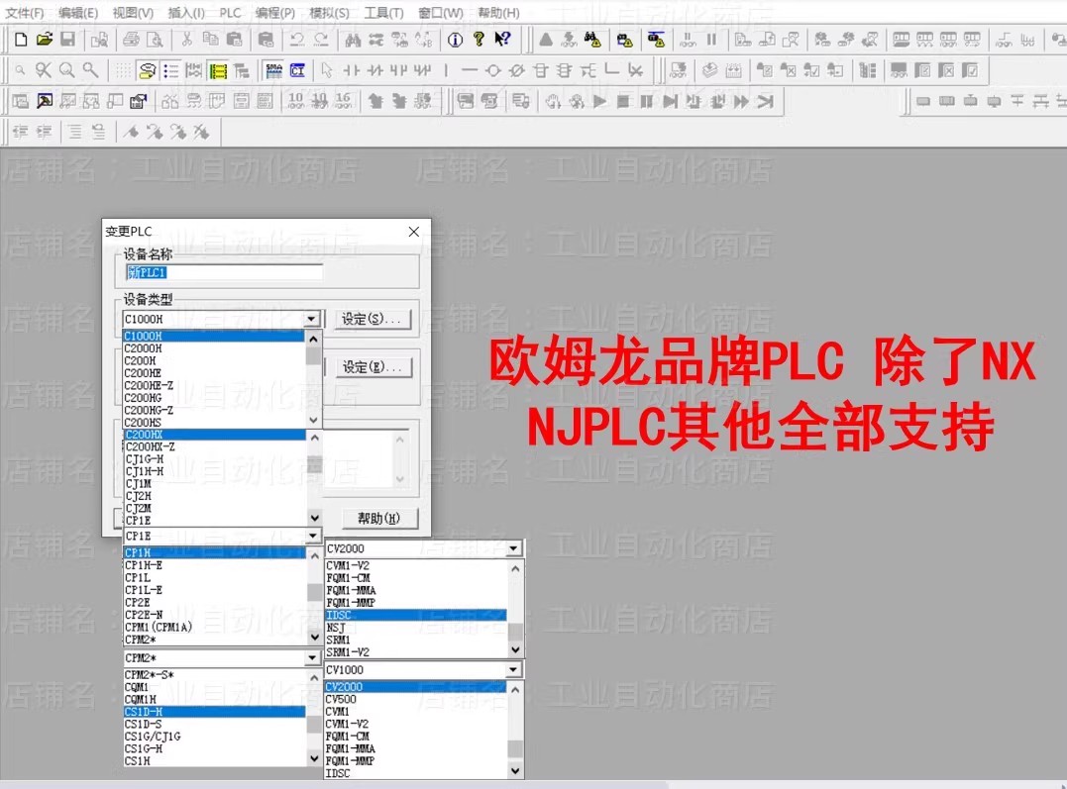Select CP1L-E in the device list

point(214,590)
